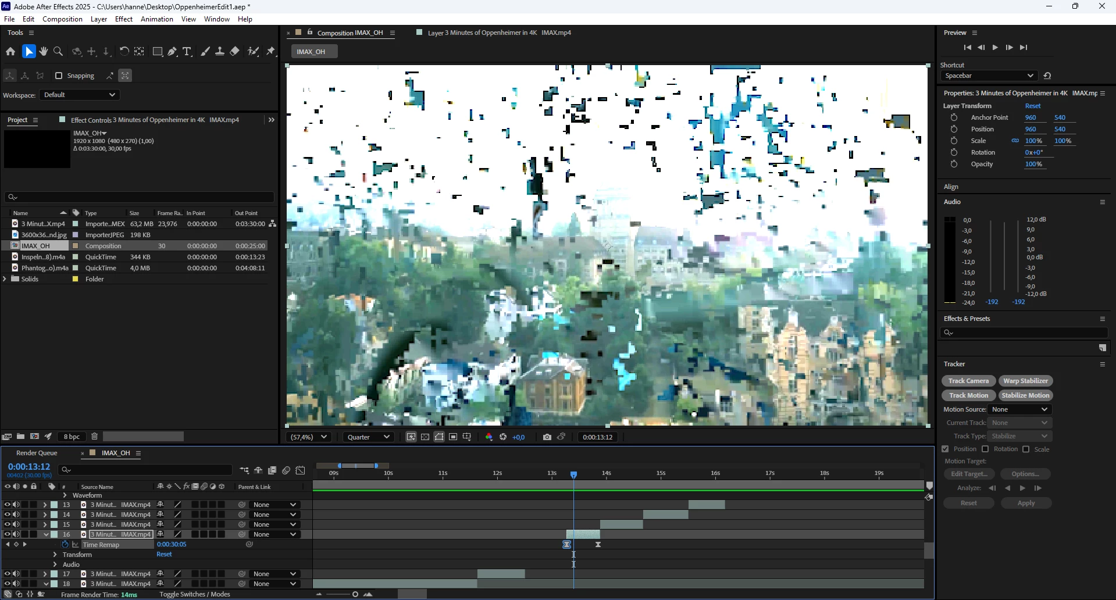This screenshot has width=1116, height=600.
Task: Choose the Hand tool
Action: (x=44, y=52)
